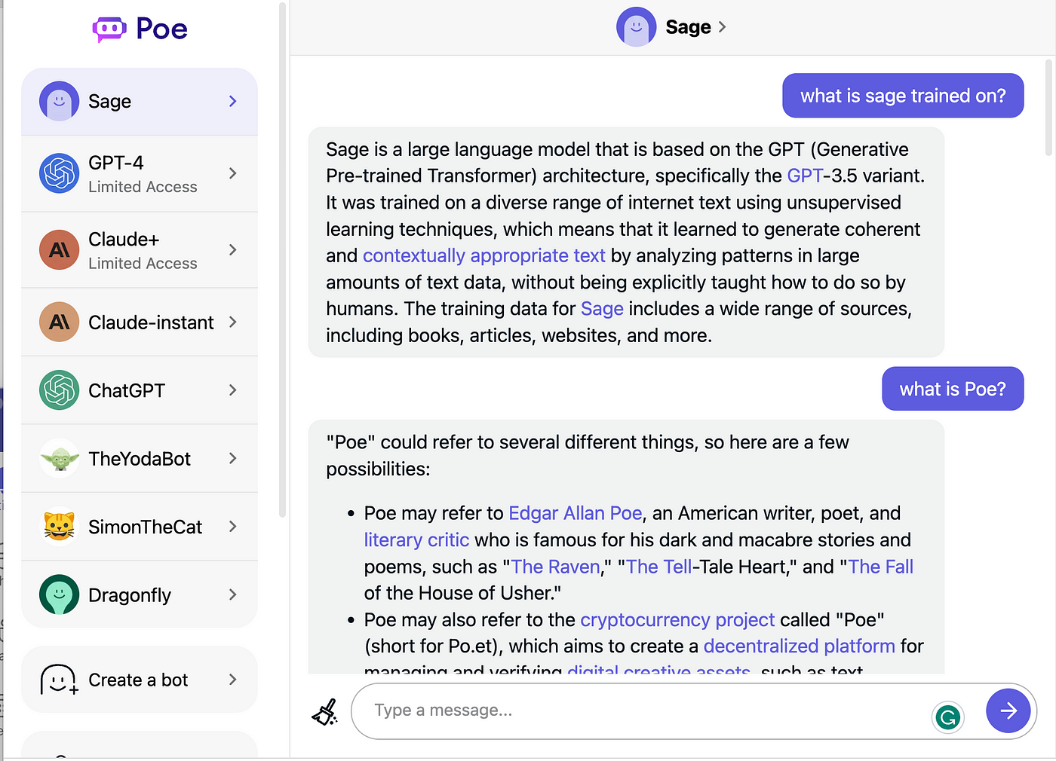Select the SimonTheCat cat icon
The height and width of the screenshot is (761, 1056).
(59, 527)
